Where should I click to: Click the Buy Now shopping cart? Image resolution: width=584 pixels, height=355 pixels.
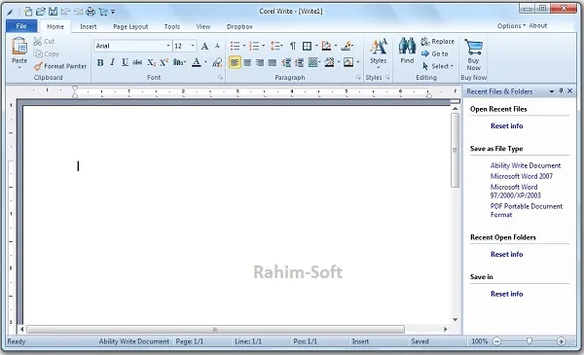tap(473, 47)
